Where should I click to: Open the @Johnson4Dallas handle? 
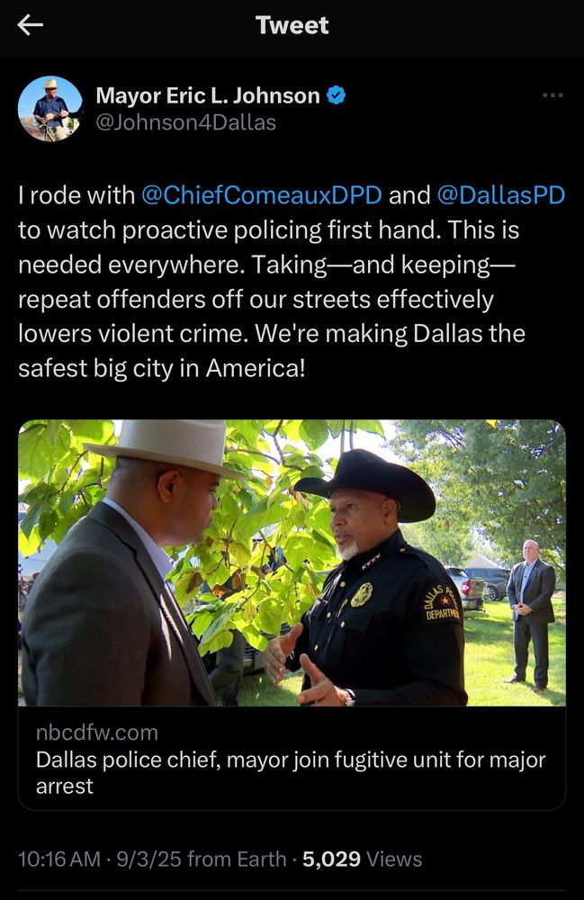coord(186,122)
